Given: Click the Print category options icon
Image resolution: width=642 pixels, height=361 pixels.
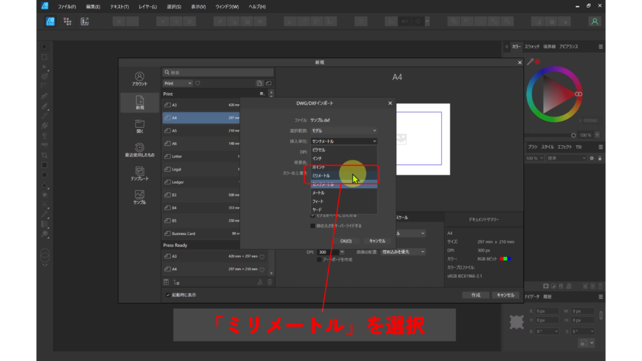Looking at the screenshot, I should click(x=262, y=94).
